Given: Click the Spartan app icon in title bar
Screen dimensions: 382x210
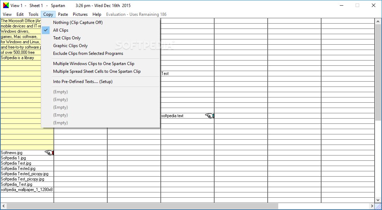Looking at the screenshot, I should (6, 5).
